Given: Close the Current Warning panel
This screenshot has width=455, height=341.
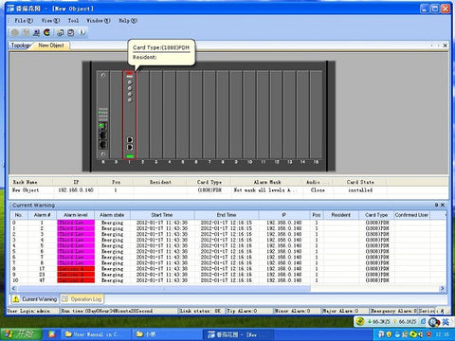Looking at the screenshot, I should pyautogui.click(x=443, y=205).
